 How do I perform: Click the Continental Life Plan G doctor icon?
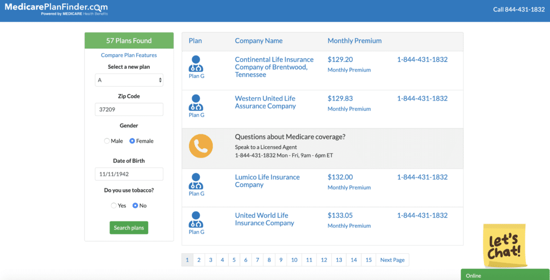pos(196,64)
